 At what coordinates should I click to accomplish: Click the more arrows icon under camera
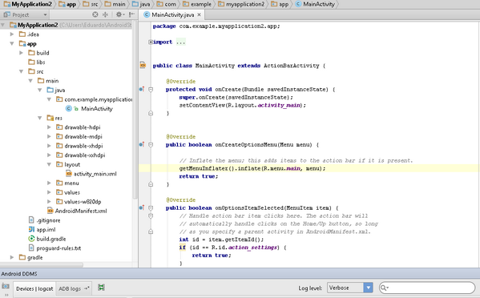click(6, 296)
